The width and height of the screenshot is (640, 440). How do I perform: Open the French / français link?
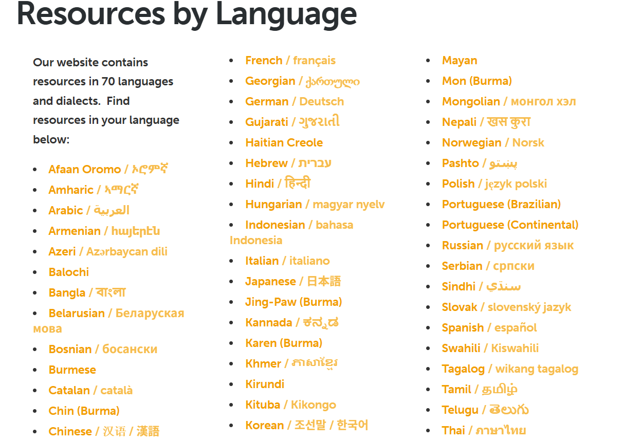click(x=290, y=60)
